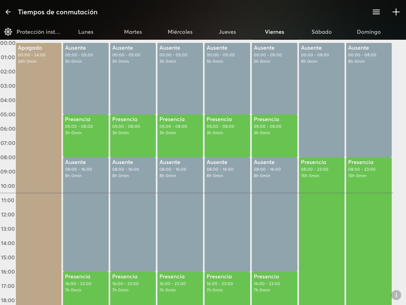406x305 pixels.
Task: Switch to the Martes tab
Action: click(133, 32)
